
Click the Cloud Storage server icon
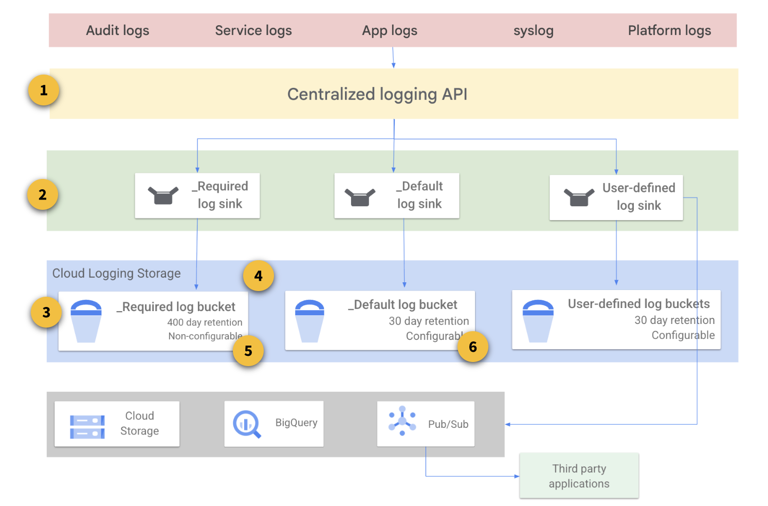[87, 427]
